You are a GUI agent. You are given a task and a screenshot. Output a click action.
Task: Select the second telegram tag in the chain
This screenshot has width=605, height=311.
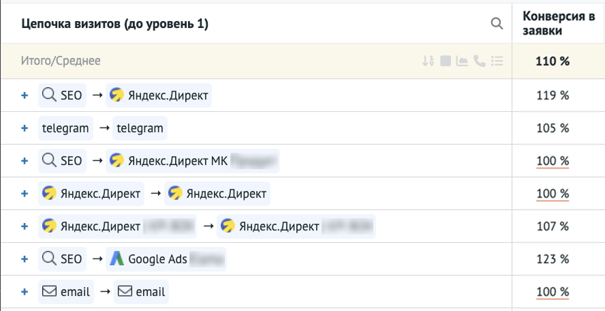140,128
